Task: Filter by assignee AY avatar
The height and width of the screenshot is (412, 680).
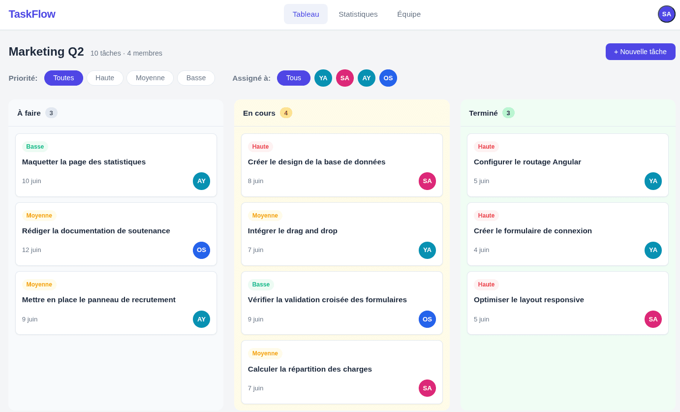Action: [x=367, y=78]
